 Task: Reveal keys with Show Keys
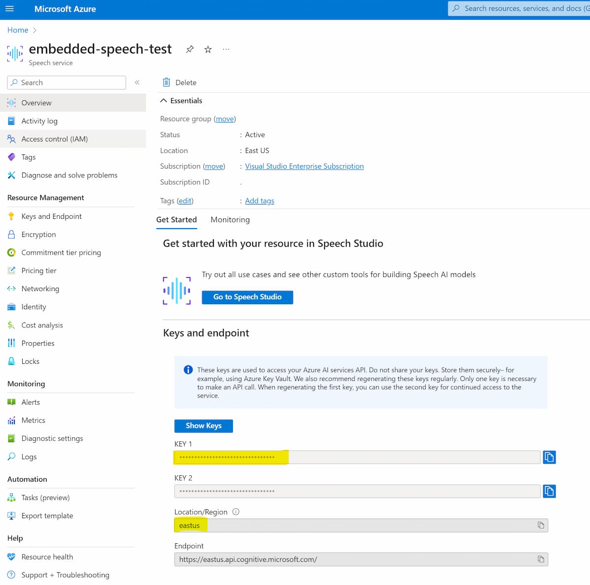pos(203,426)
